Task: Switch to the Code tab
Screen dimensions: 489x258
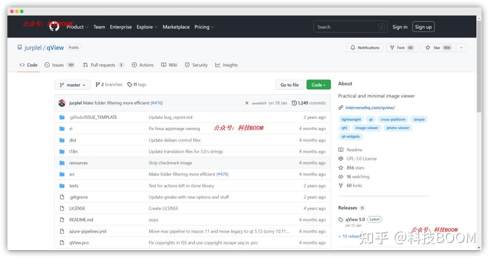Action: point(29,65)
